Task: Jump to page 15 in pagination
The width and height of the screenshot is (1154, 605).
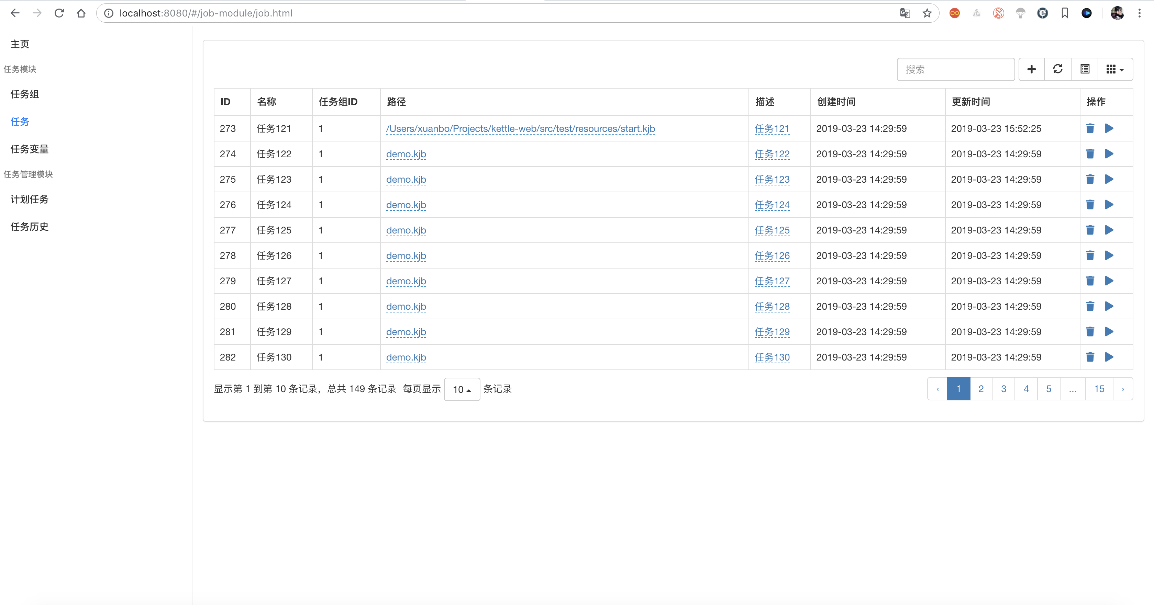Action: point(1099,389)
